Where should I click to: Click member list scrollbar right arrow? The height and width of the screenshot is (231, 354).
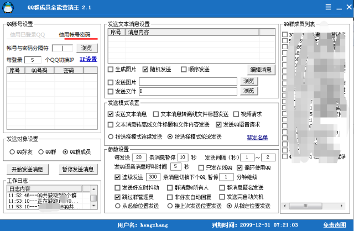coord(342,206)
